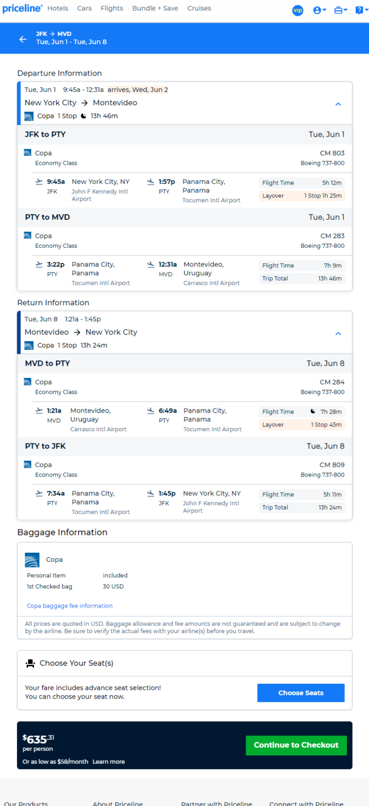Click the overnight moon icon in departure summary

tap(83, 116)
